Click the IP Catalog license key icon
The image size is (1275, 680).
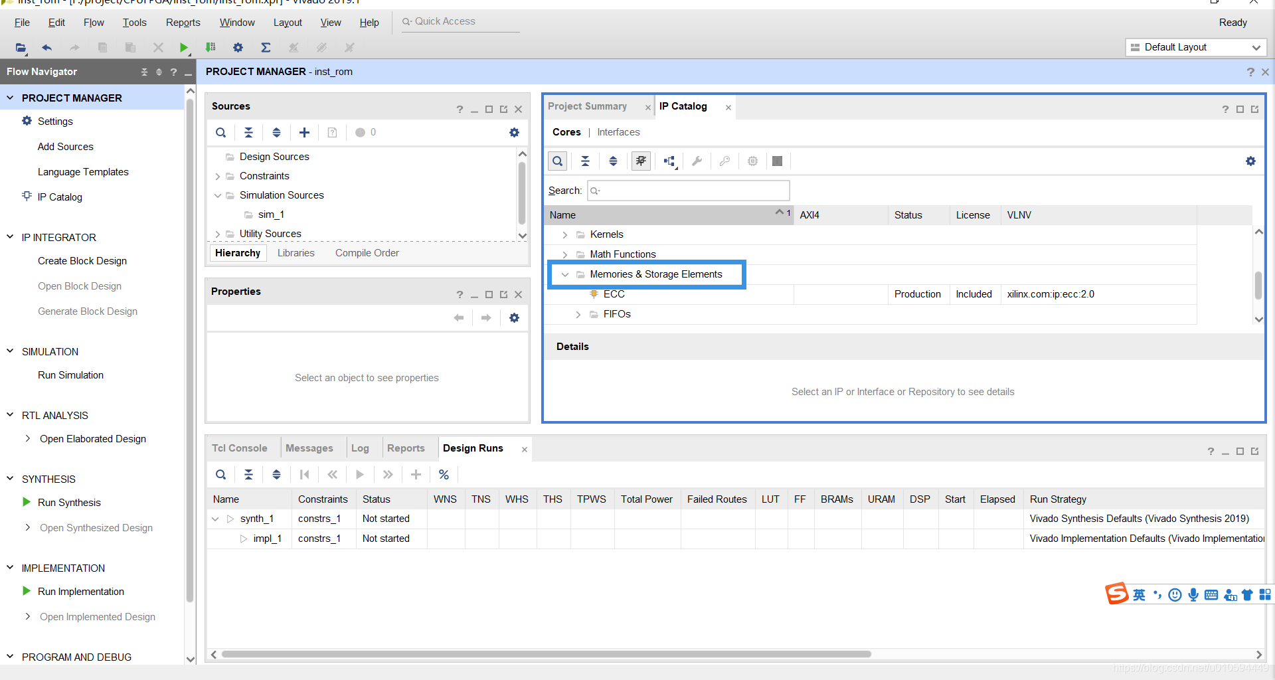[x=724, y=161]
